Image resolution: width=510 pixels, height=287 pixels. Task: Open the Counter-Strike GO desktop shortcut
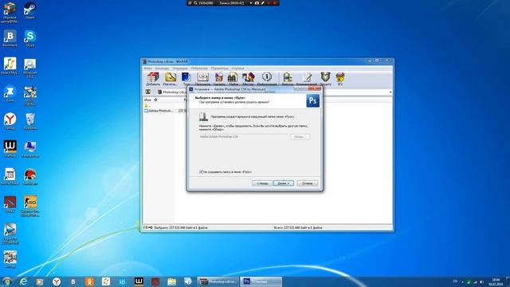[30, 206]
